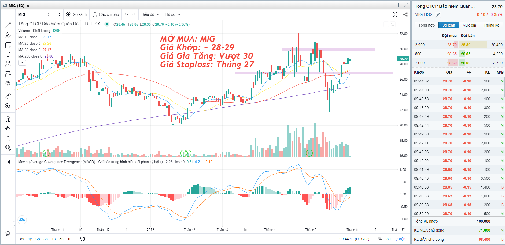This screenshot has height=245, width=505.
Task: Click the share chart icon
Action: 406,14
